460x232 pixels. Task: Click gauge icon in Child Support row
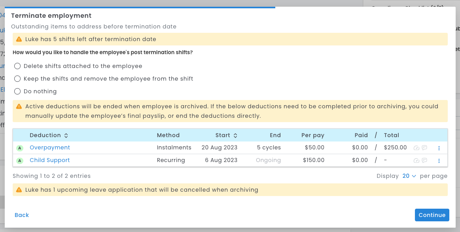coord(416,160)
